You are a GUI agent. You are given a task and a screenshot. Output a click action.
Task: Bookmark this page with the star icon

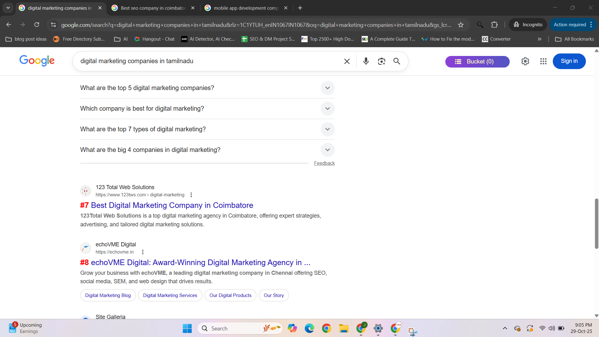461,25
